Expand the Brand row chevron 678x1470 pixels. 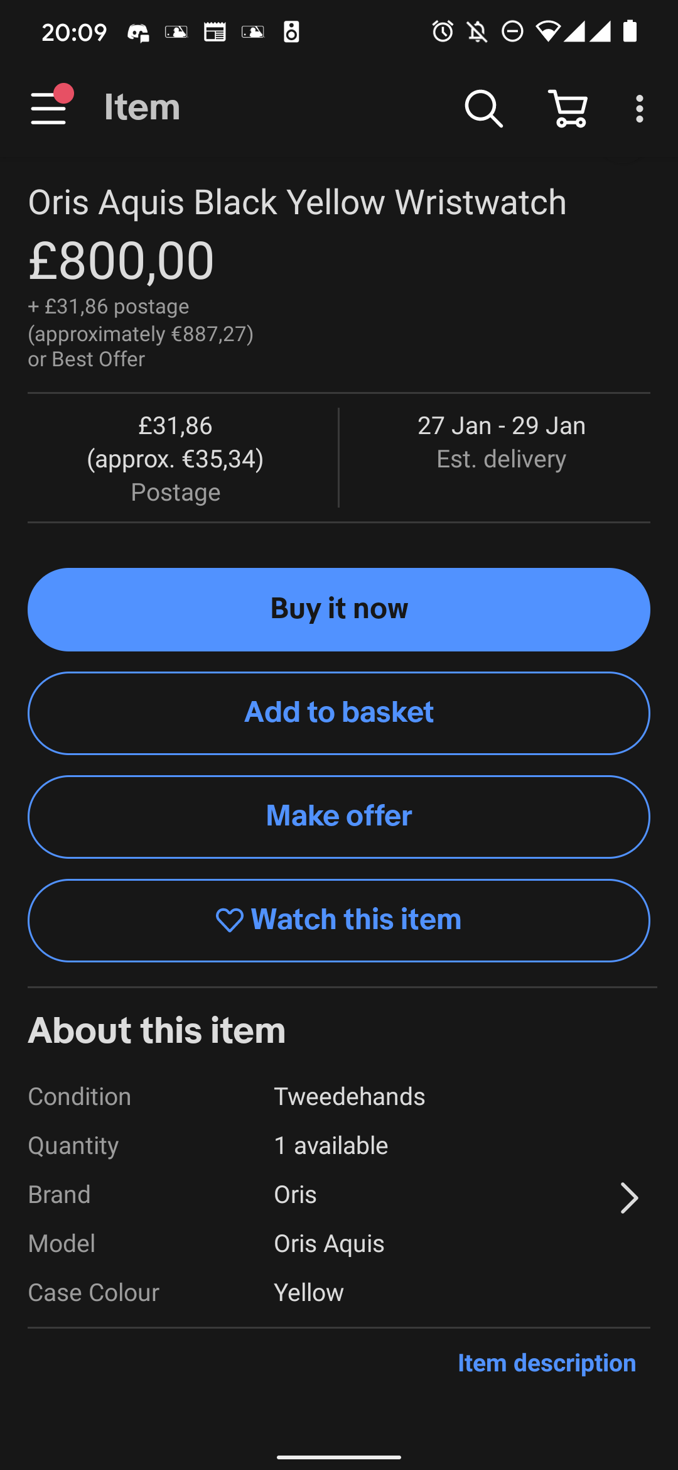[628, 1197]
